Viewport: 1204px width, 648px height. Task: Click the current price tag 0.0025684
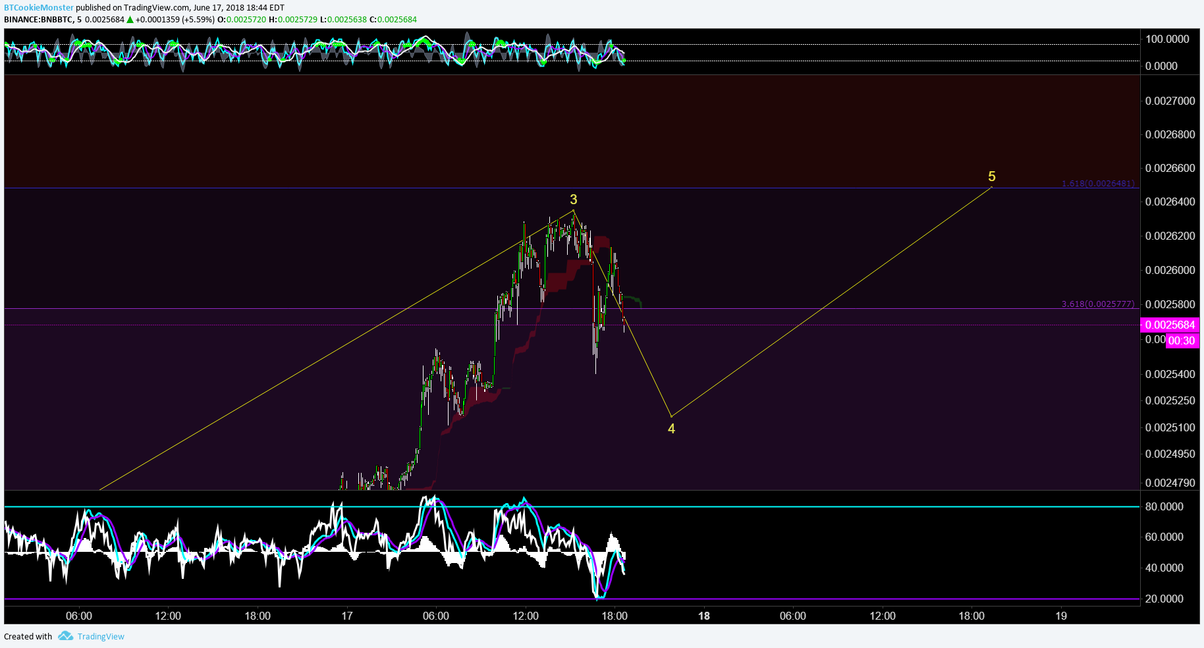1170,325
